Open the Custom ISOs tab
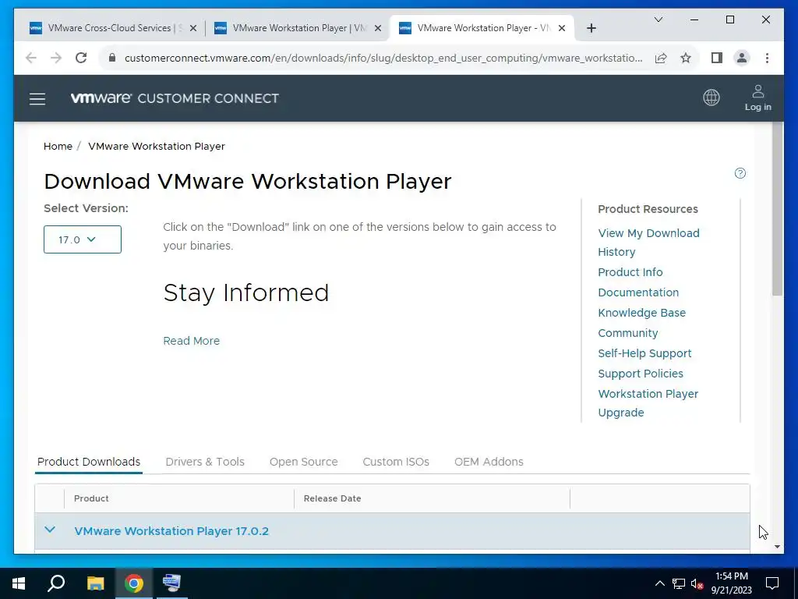 pos(396,462)
